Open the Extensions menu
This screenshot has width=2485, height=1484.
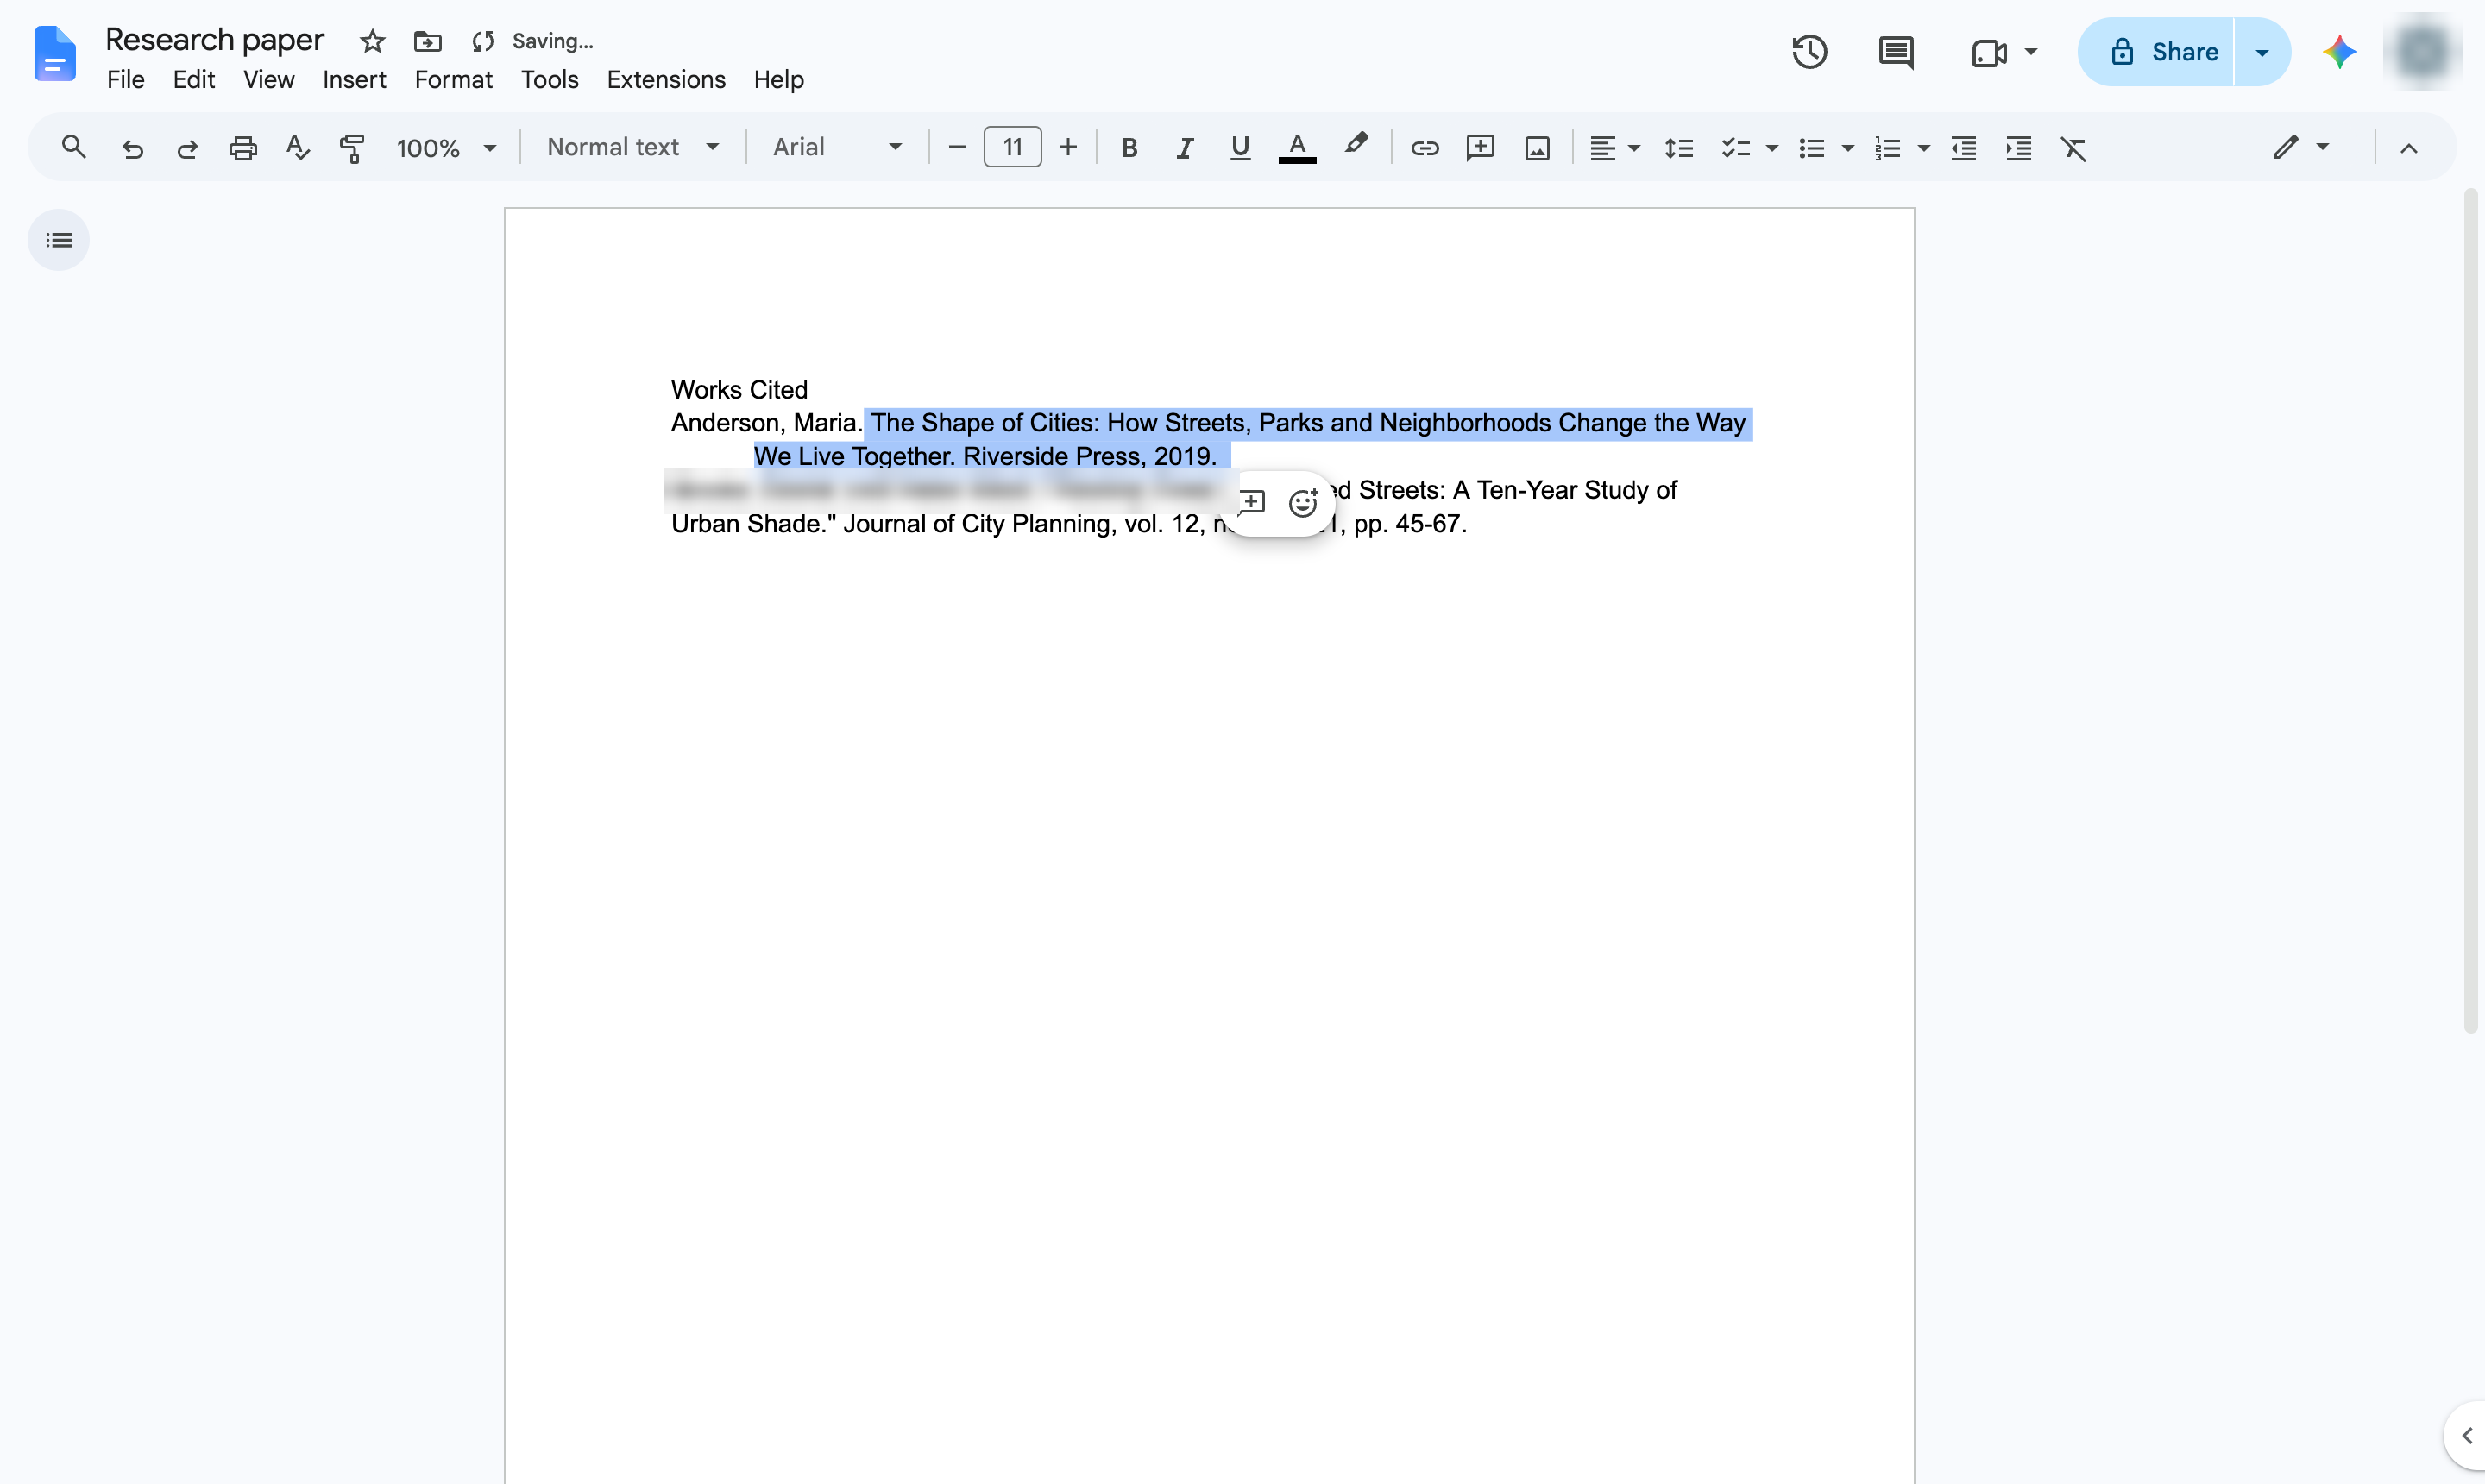(666, 79)
